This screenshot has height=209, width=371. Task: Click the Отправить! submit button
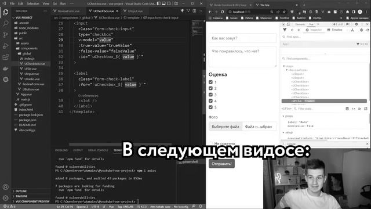221,164
